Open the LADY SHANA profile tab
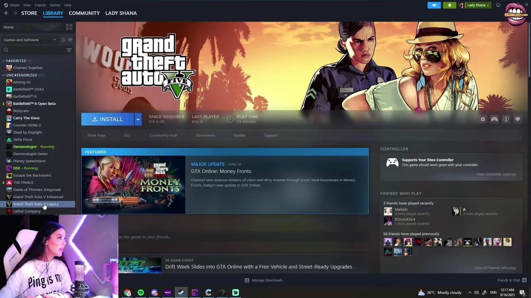Screen dimensions: 531x298 (x=121, y=13)
